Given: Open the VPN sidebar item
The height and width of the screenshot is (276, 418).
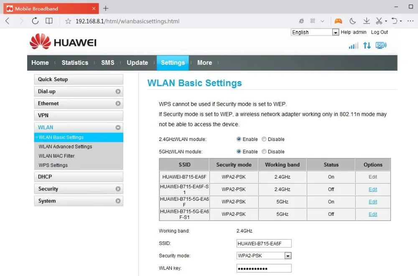Looking at the screenshot, I should (x=79, y=115).
